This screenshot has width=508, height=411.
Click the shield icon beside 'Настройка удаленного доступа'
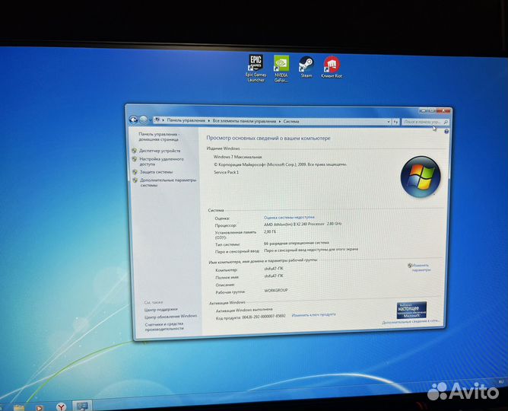point(135,159)
